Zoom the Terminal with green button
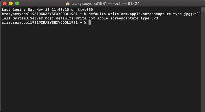 (17, 3)
